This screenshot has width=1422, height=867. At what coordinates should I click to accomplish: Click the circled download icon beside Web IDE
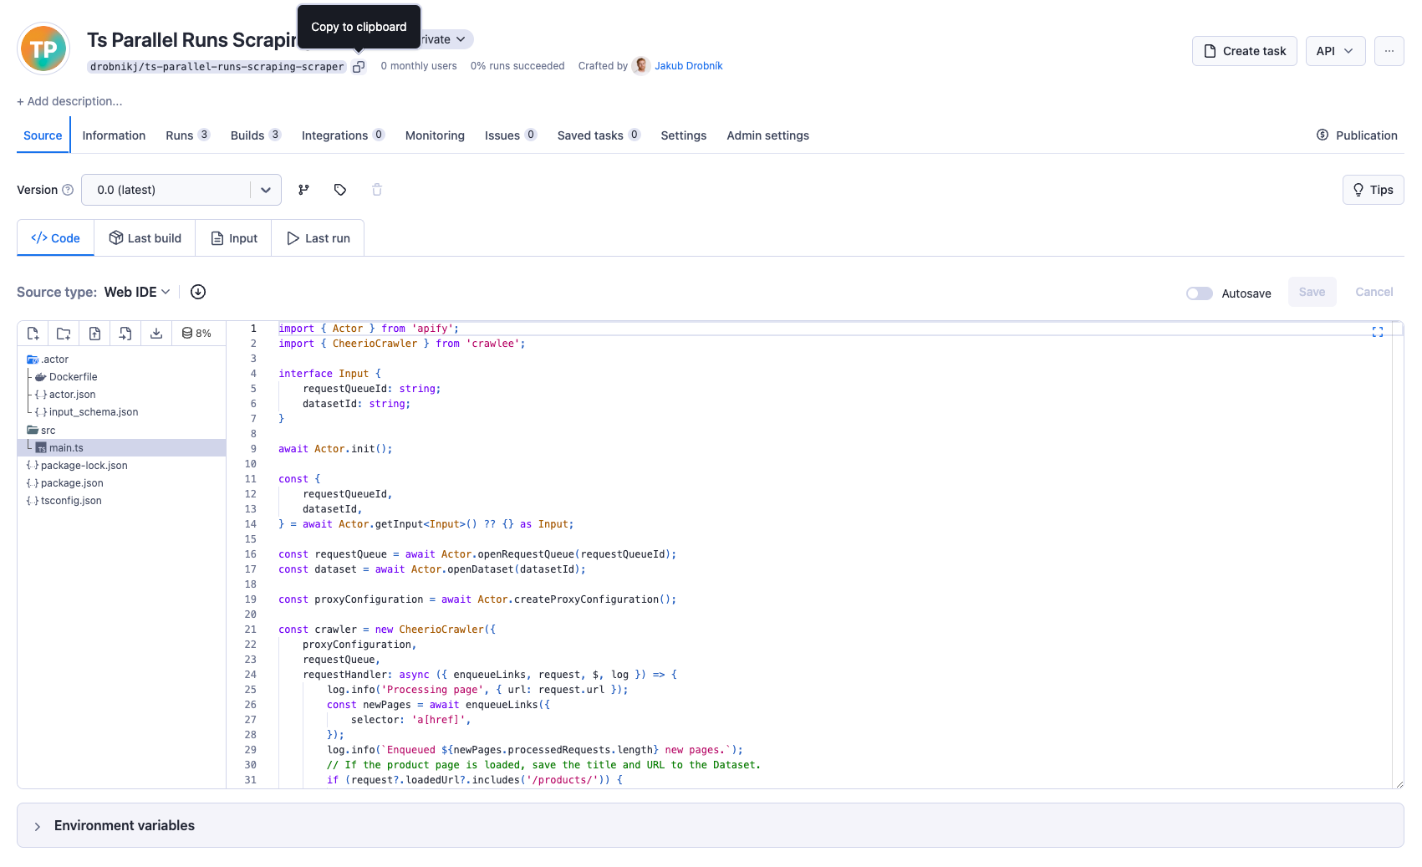click(x=198, y=292)
